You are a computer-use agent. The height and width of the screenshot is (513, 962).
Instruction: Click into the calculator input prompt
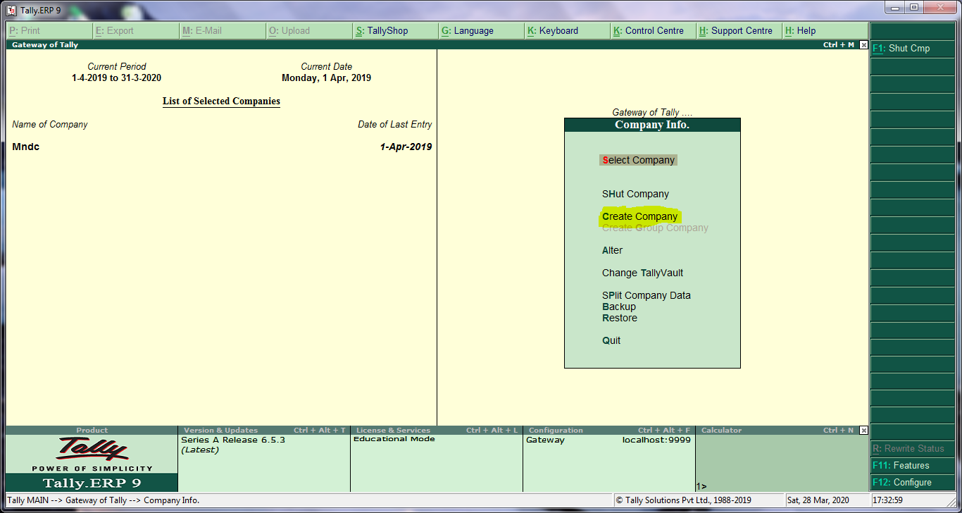(x=782, y=486)
